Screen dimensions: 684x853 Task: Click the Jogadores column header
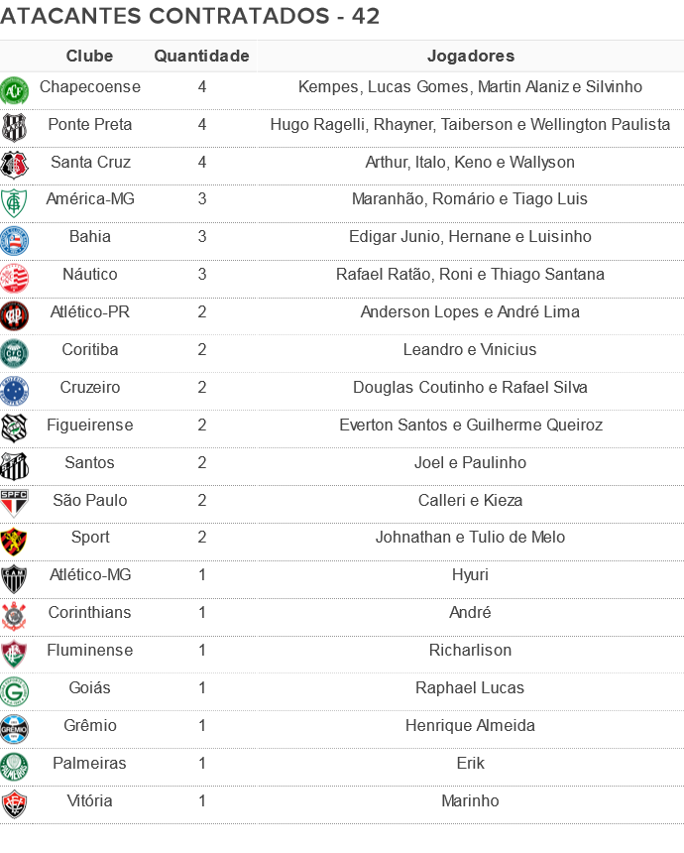pos(470,56)
